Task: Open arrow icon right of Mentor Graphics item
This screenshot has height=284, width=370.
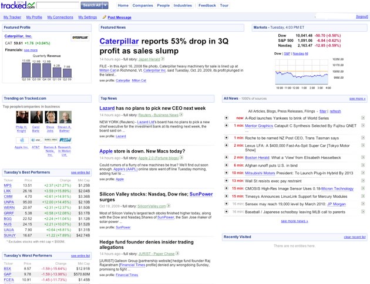Action: pyautogui.click(x=363, y=126)
